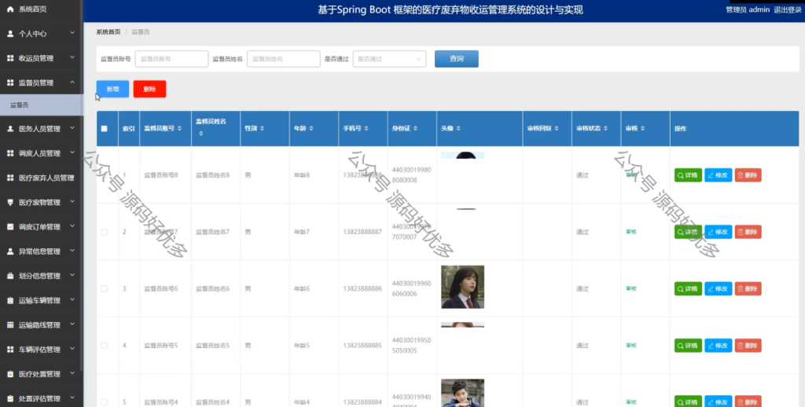805x407 pixels.
Task: Expand the 个人中心 menu chevron
Action: click(x=72, y=33)
